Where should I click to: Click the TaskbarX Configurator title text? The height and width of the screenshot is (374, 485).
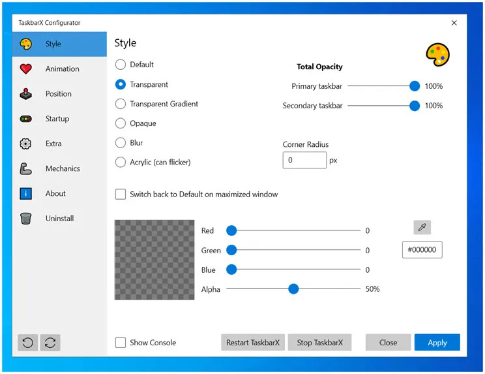50,23
